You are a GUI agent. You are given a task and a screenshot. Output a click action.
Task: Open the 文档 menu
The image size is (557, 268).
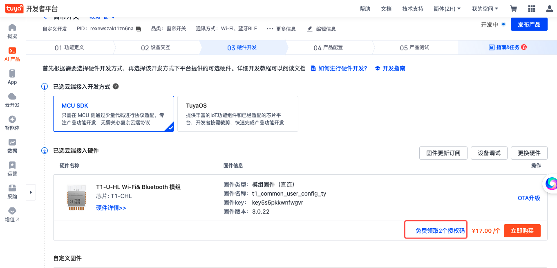coord(386,9)
